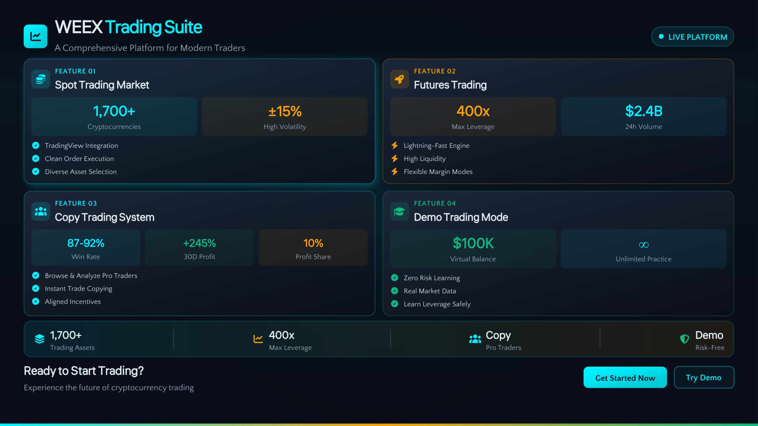This screenshot has height=426, width=758.
Task: Click the infinity symbol above Unlimited Practice
Action: (643, 245)
